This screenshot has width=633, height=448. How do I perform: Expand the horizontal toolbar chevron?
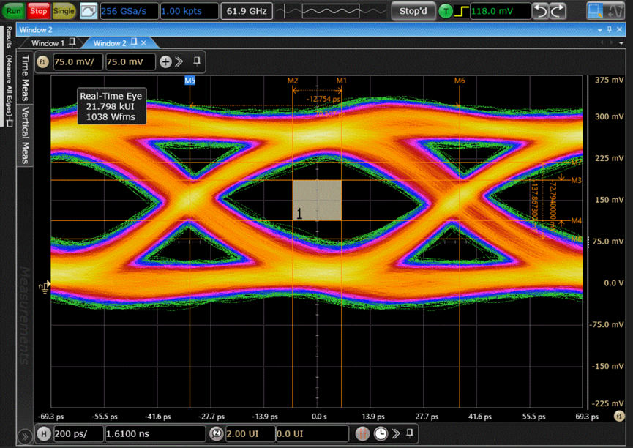396,433
